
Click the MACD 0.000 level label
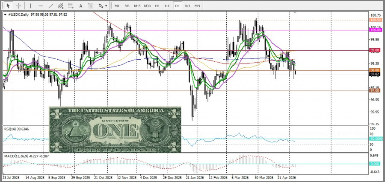(375, 164)
